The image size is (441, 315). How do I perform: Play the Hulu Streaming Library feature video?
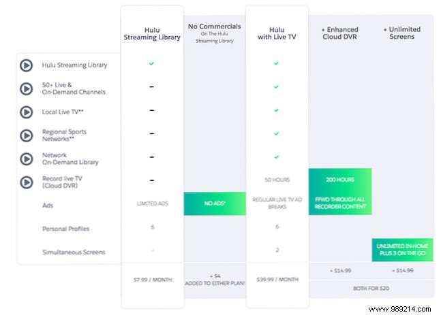pos(27,66)
